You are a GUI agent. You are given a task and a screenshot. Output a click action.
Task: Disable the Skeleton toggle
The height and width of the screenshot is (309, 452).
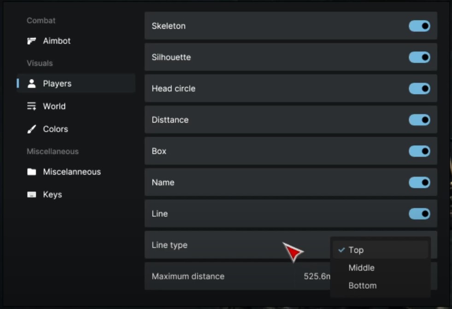pos(419,26)
